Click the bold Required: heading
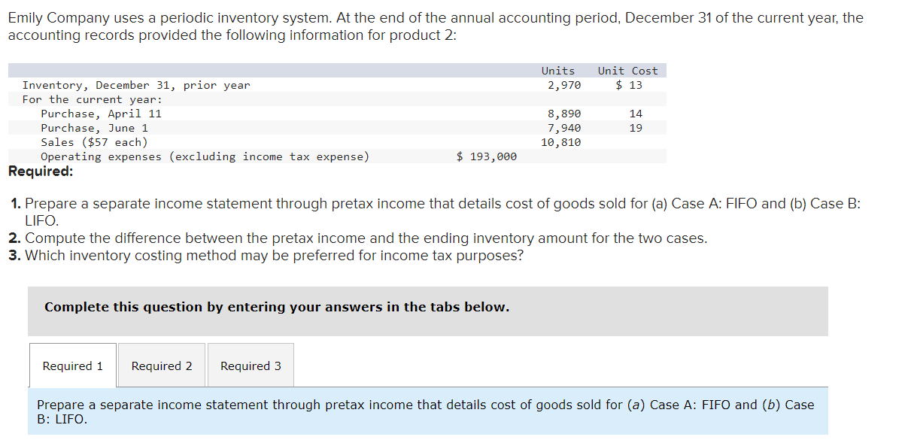905x440 pixels. coord(41,171)
